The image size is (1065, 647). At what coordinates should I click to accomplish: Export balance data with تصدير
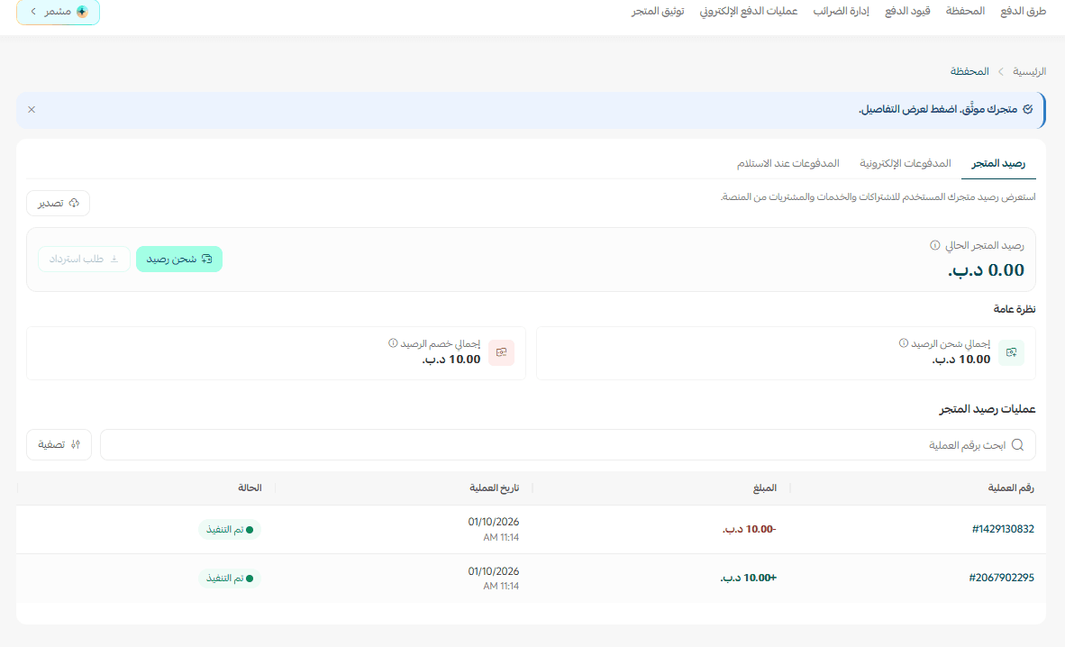(59, 204)
